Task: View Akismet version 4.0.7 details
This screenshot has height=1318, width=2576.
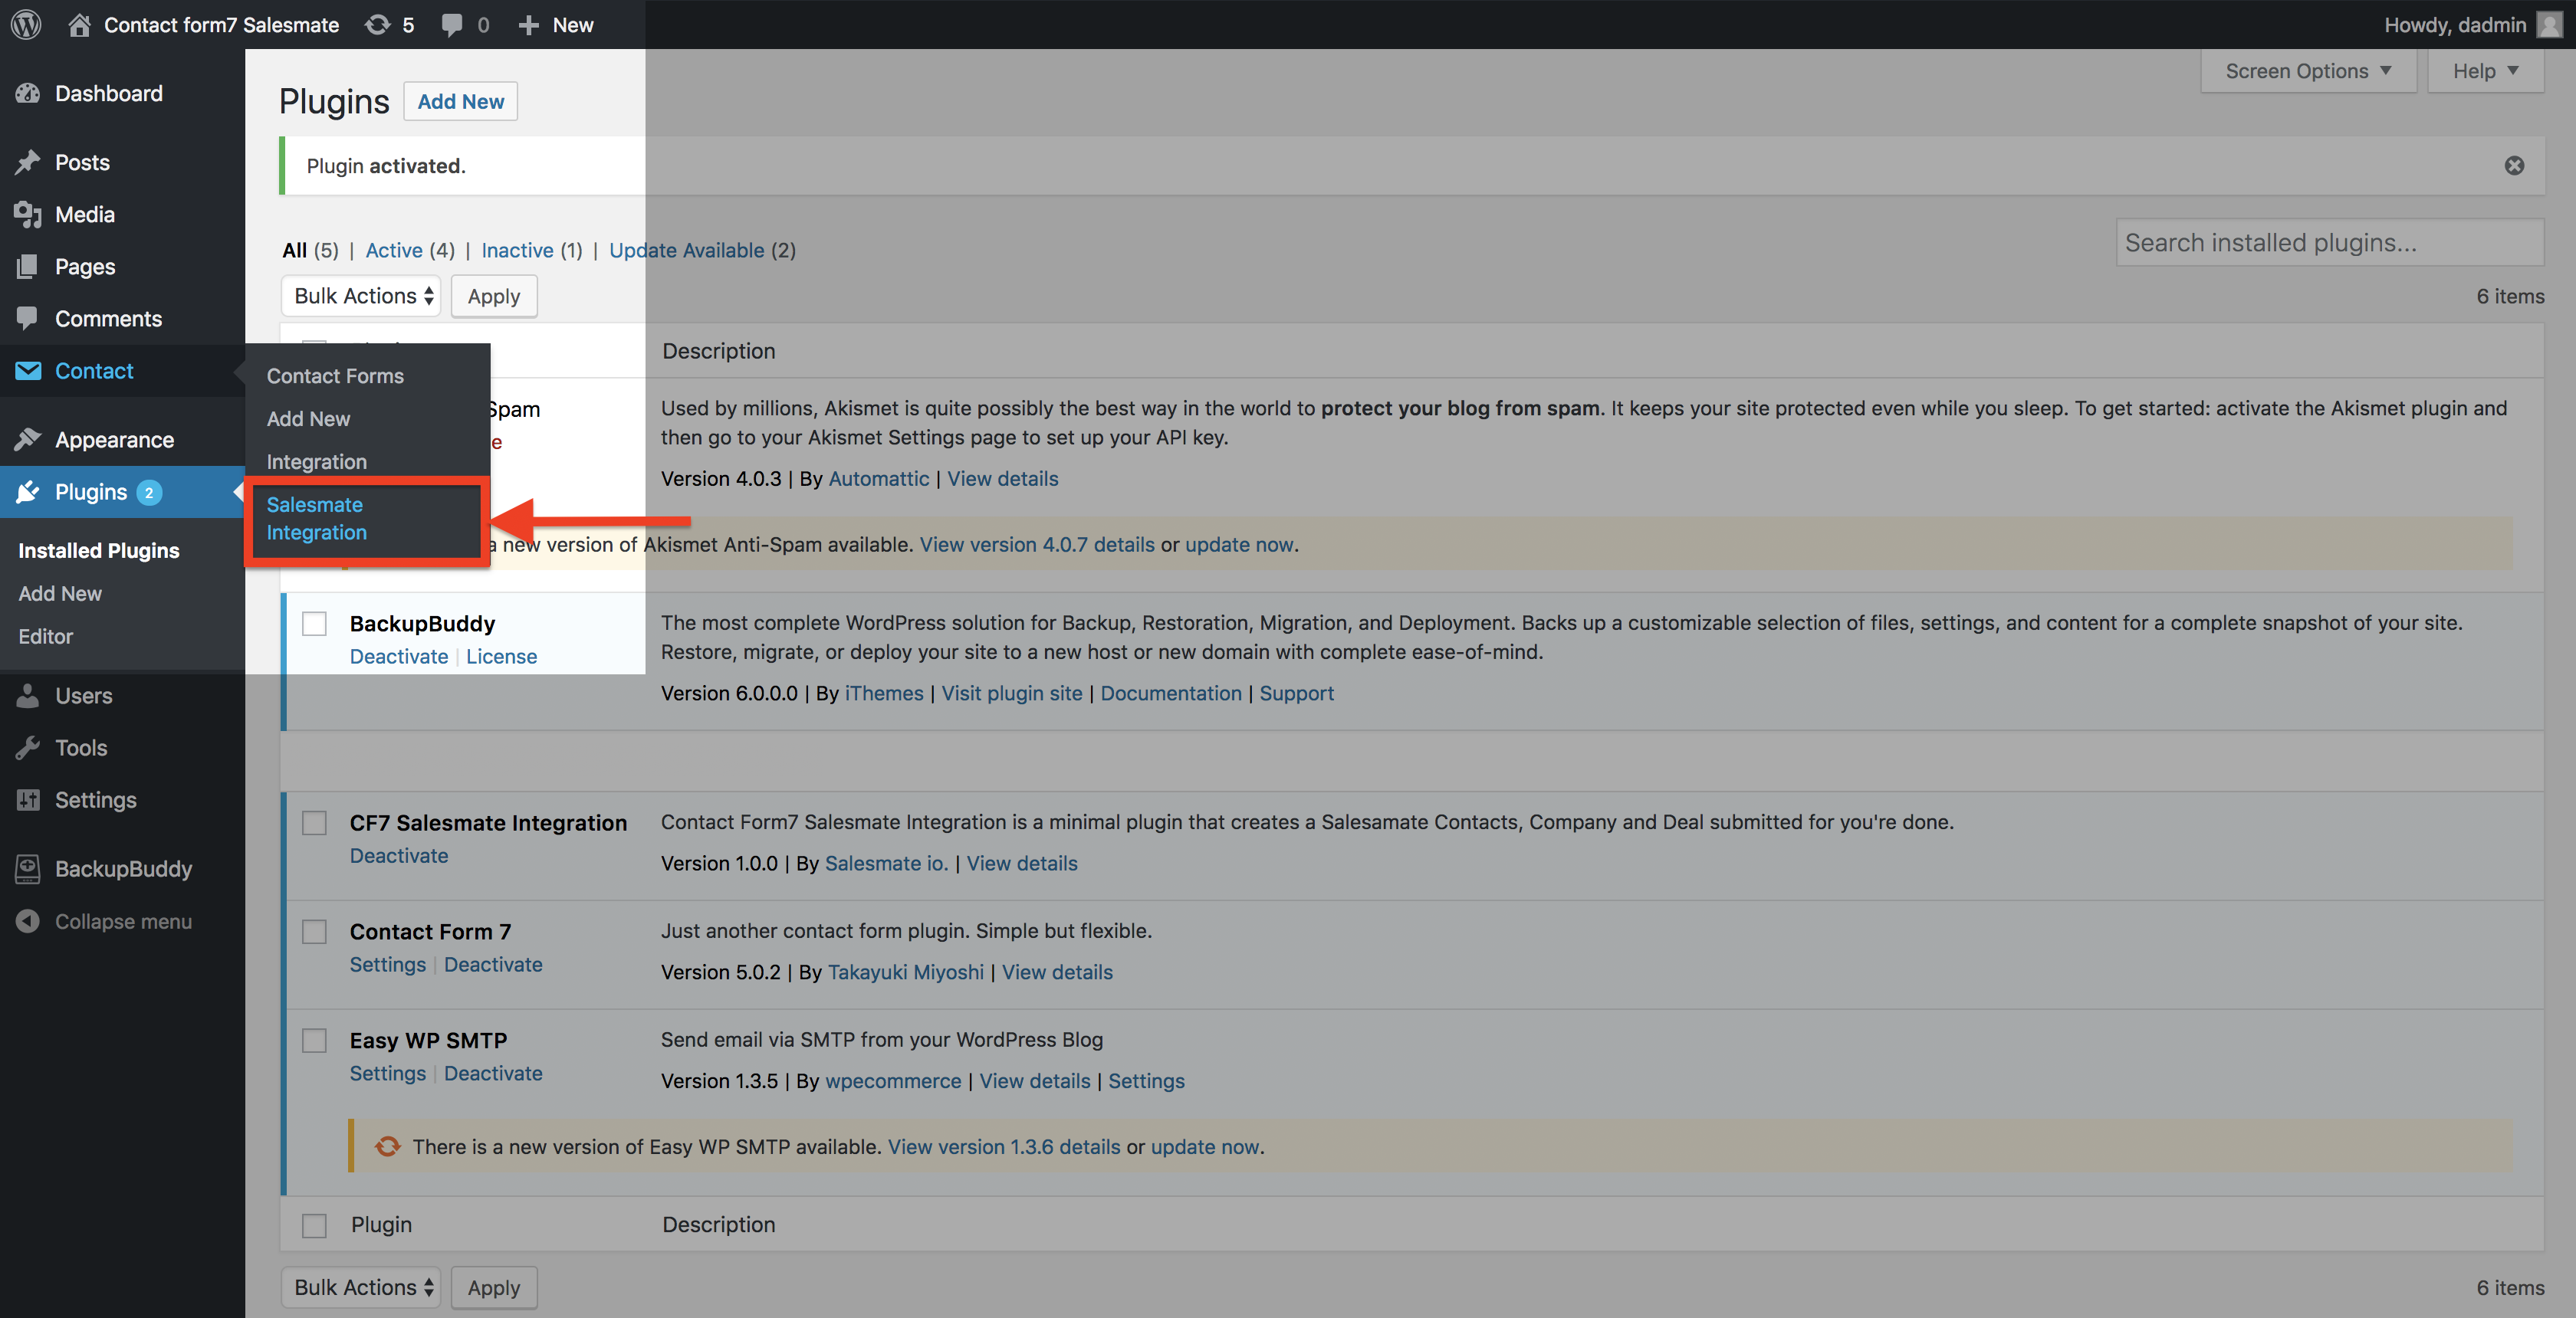Action: [1037, 545]
